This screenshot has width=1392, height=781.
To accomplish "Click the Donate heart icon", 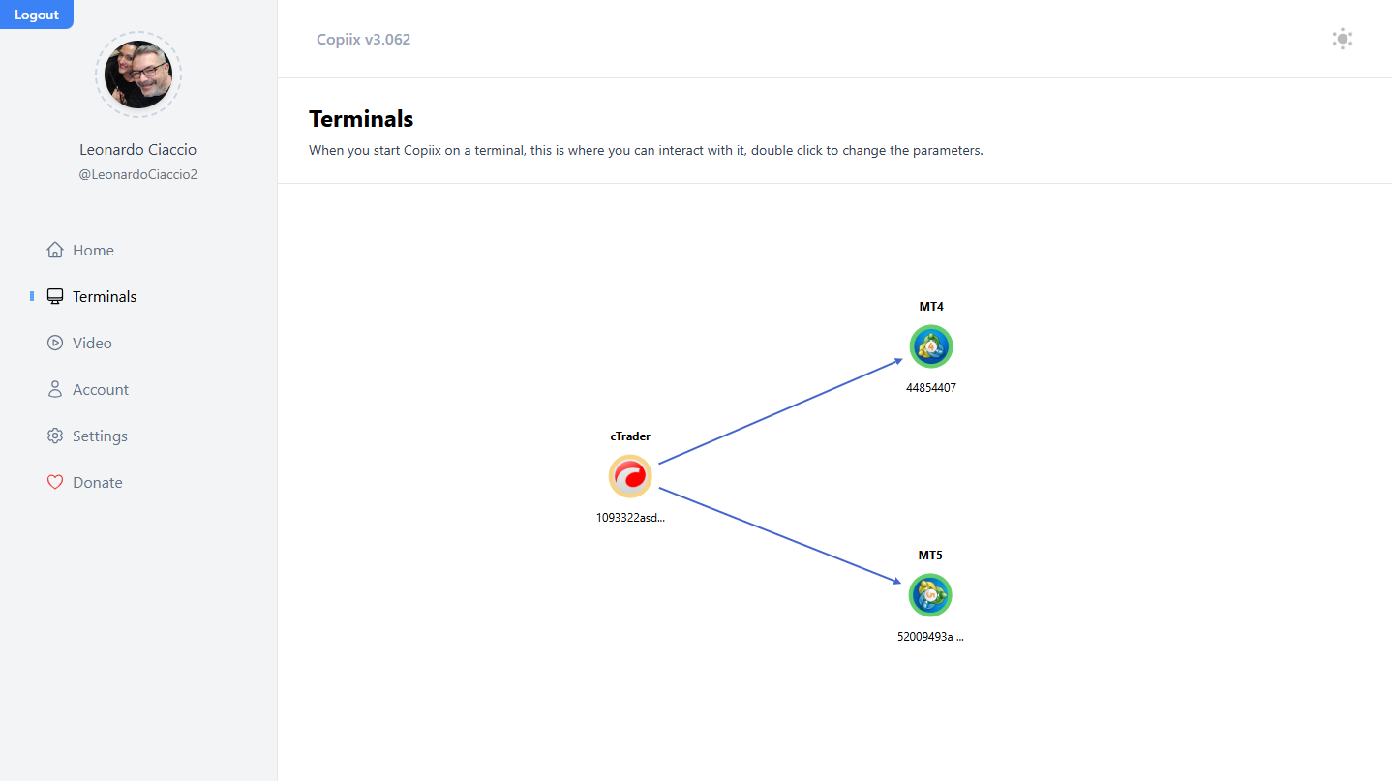I will (55, 482).
